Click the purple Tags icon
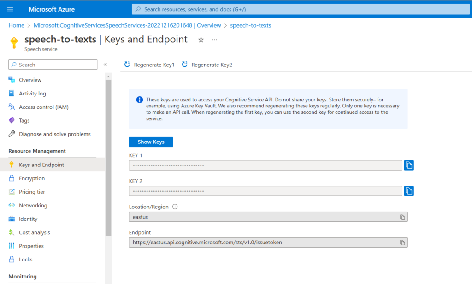472x284 pixels. (12, 120)
